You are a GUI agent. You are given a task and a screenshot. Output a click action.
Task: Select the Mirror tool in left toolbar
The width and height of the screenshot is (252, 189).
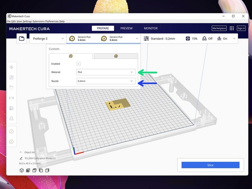pyautogui.click(x=11, y=98)
